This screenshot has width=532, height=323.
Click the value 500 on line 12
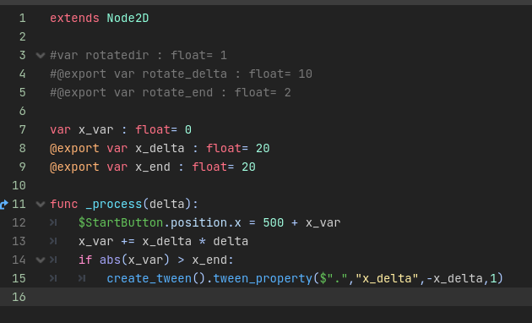coord(274,223)
